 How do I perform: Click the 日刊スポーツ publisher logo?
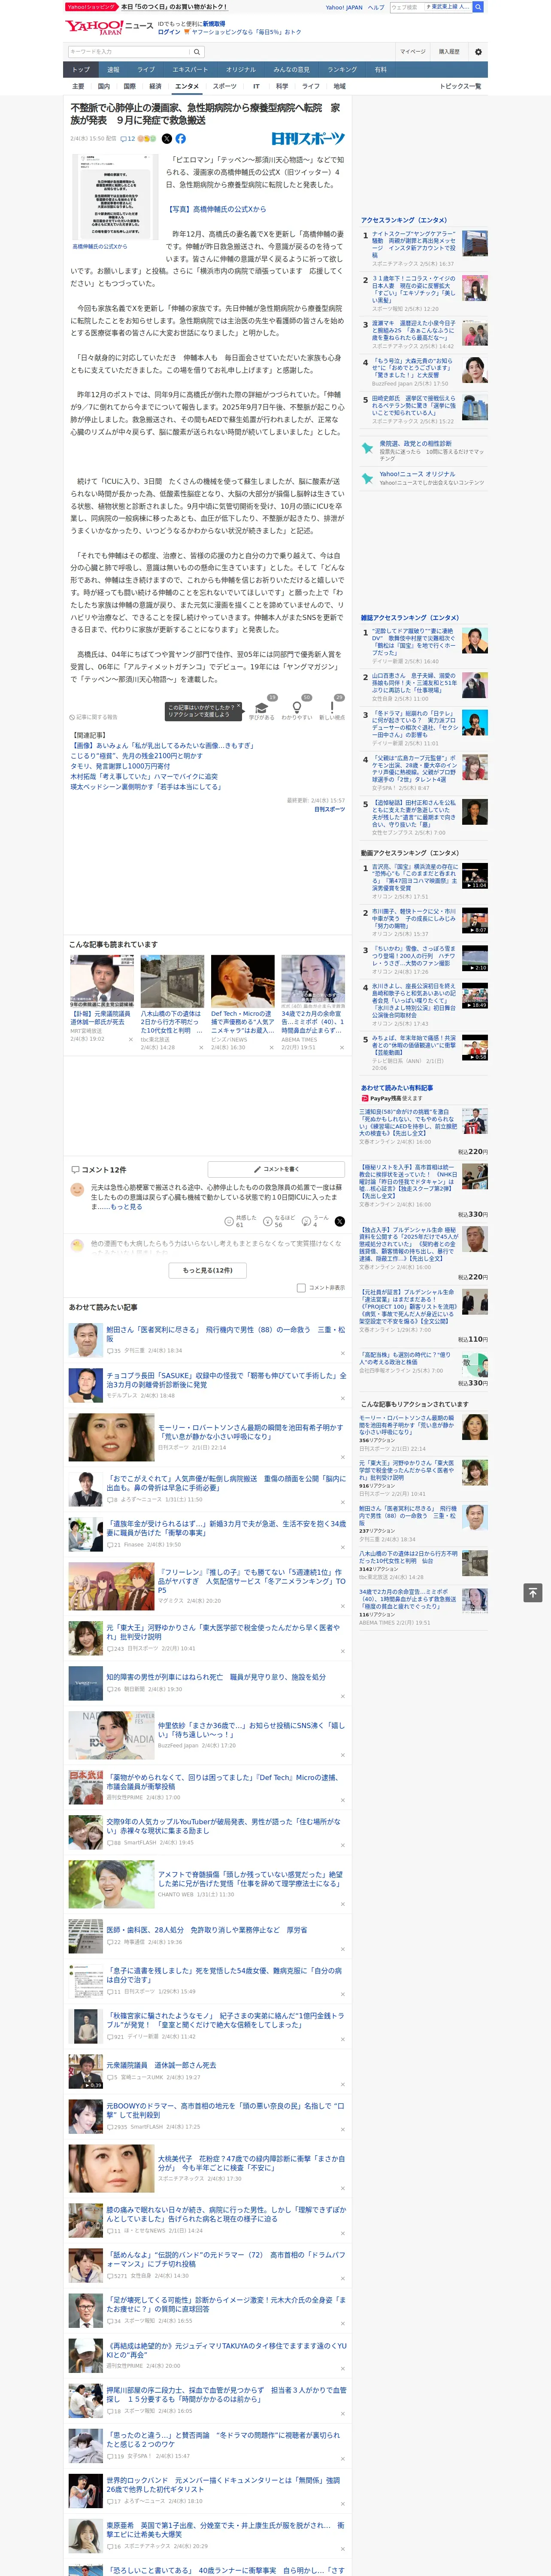click(x=308, y=139)
